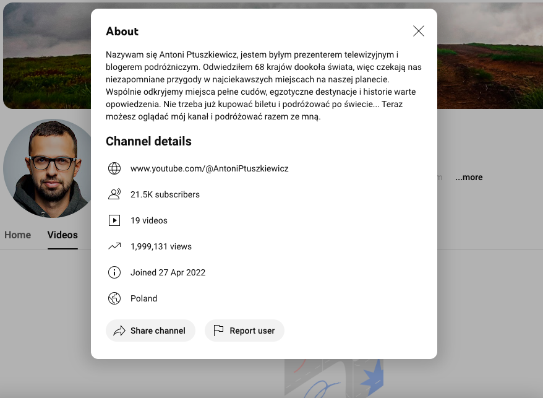
Task: Click the description line starting 'Nazywam się Antoni'
Action: click(252, 54)
